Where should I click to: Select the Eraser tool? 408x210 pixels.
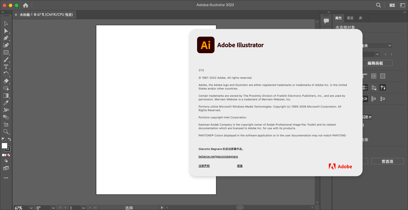(6, 81)
